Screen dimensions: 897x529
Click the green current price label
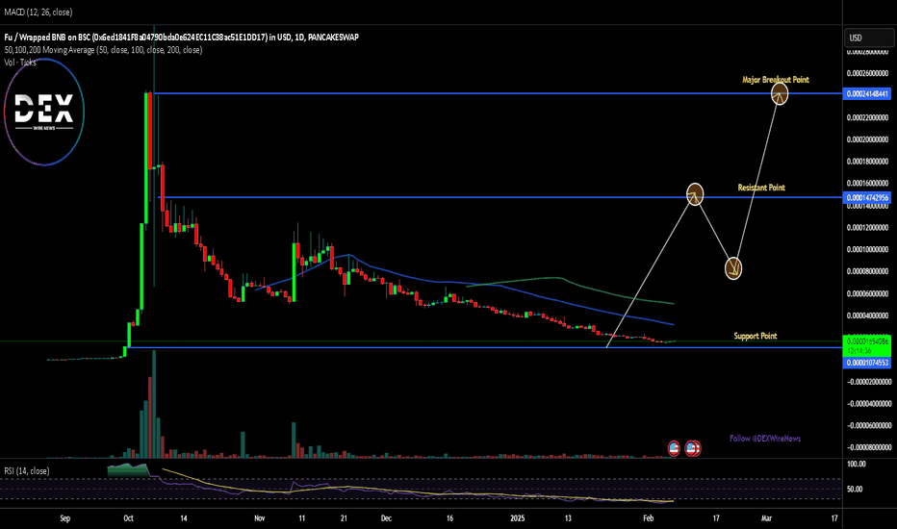point(866,345)
